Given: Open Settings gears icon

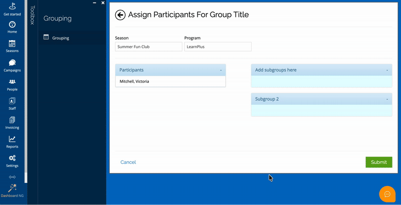Looking at the screenshot, I should pyautogui.click(x=12, y=160).
